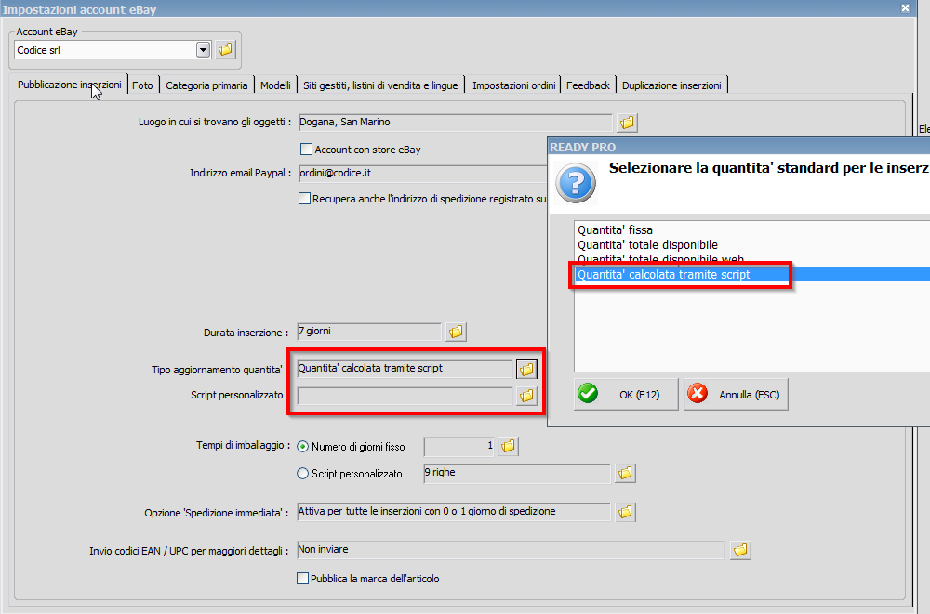The image size is (930, 614).
Task: Open folder icon next to Durata inserzione
Action: (456, 332)
